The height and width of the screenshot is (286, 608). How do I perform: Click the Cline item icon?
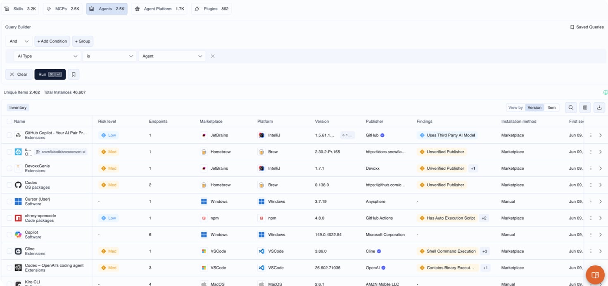click(18, 251)
